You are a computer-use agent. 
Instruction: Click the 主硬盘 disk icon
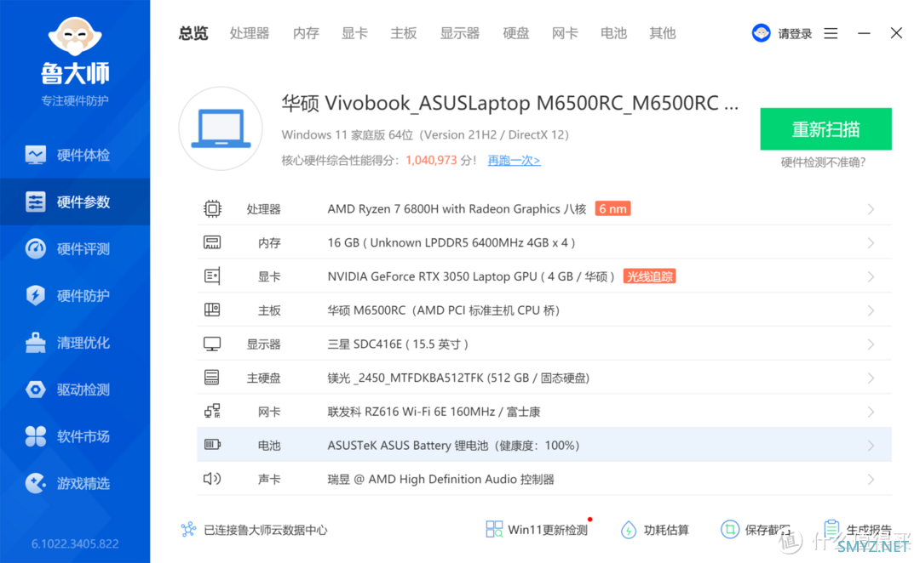click(x=212, y=378)
